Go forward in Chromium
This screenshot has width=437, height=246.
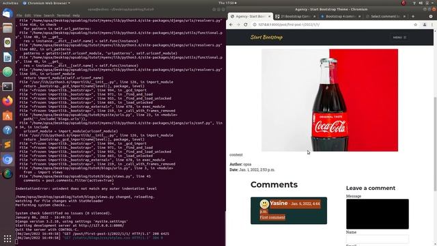[238, 25]
